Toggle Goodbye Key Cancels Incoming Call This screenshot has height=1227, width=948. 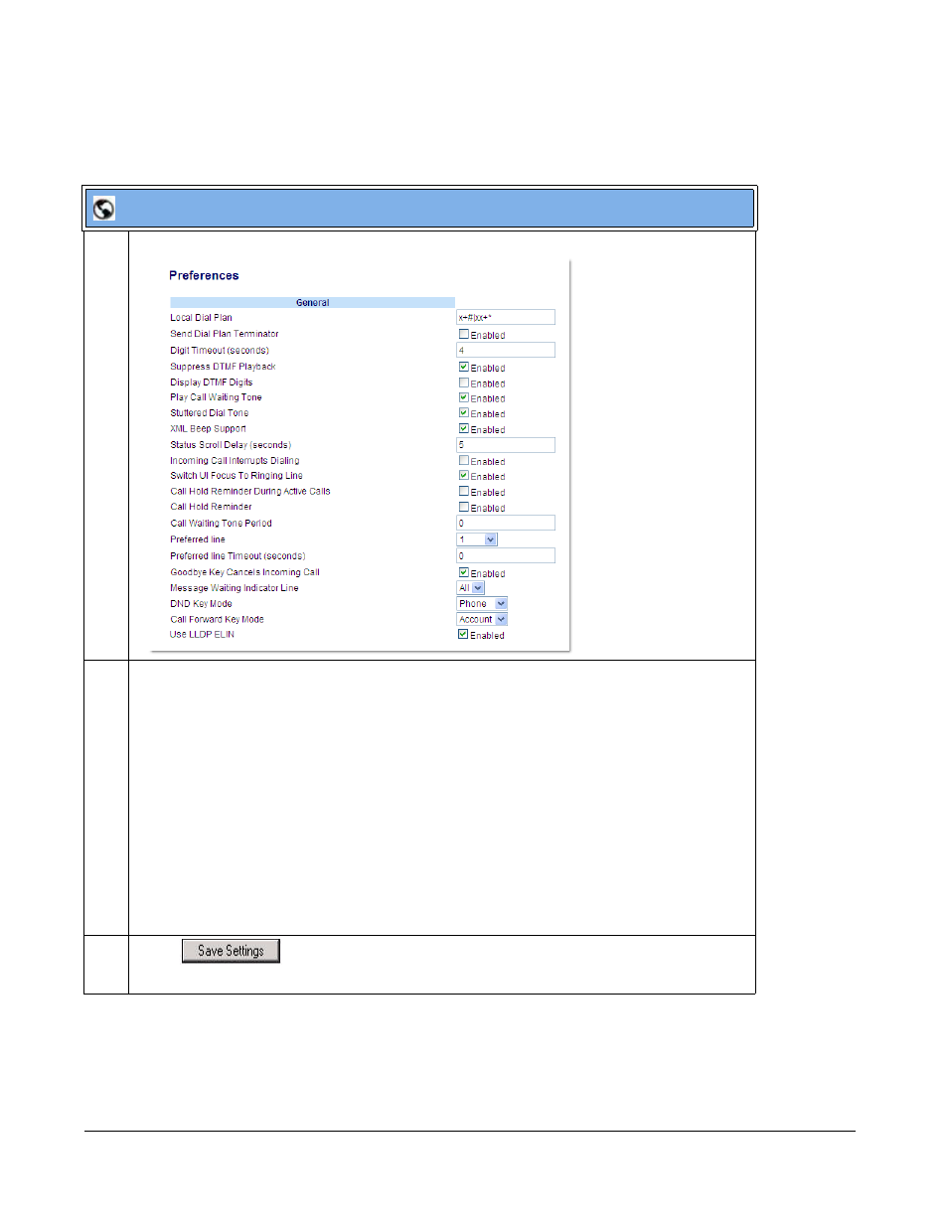pos(463,572)
